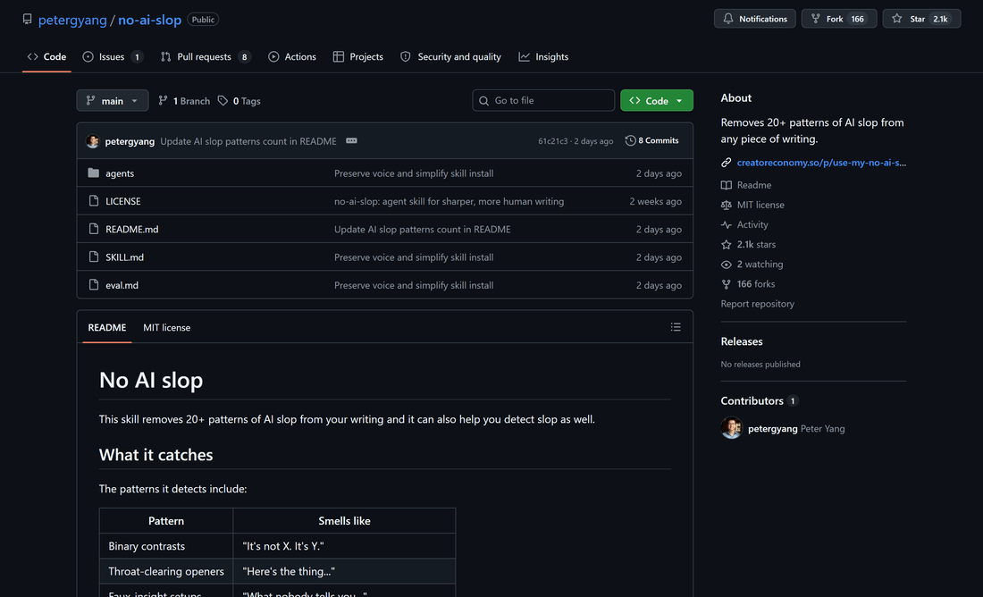Image resolution: width=983 pixels, height=597 pixels.
Task: Click the Tags label icon
Action: [x=223, y=101]
